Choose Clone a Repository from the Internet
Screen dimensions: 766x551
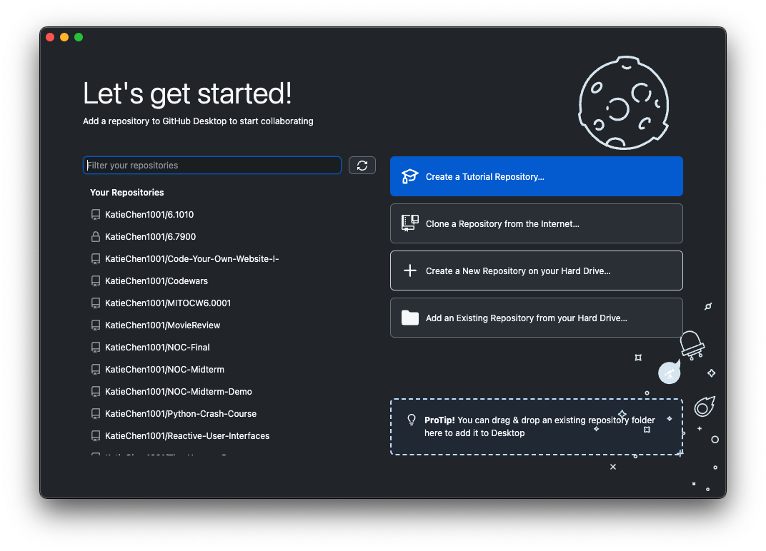click(x=536, y=223)
